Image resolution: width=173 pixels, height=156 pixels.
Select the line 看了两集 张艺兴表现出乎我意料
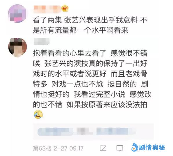85,20
